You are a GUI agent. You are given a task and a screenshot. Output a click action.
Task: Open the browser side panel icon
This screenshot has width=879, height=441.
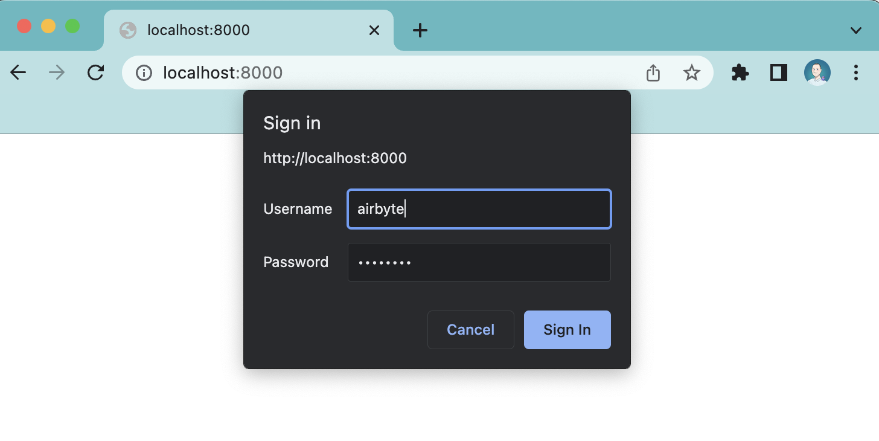[x=778, y=72]
